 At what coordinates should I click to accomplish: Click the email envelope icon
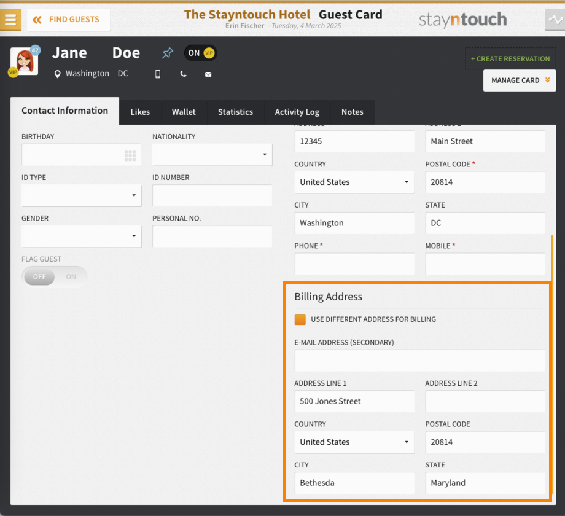[208, 74]
